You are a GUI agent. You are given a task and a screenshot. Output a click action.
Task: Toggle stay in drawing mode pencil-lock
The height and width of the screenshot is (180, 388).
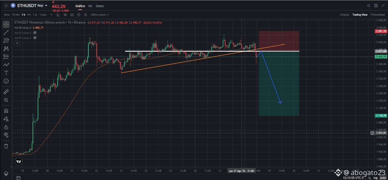pyautogui.click(x=6, y=119)
